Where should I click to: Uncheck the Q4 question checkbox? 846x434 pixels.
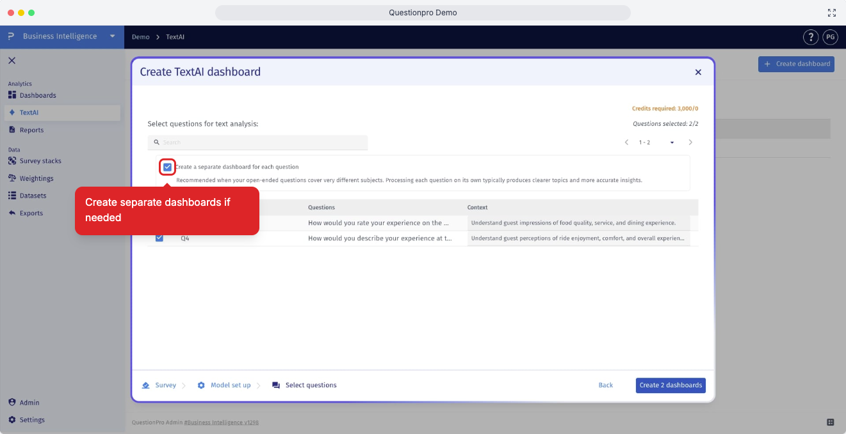[x=159, y=238]
